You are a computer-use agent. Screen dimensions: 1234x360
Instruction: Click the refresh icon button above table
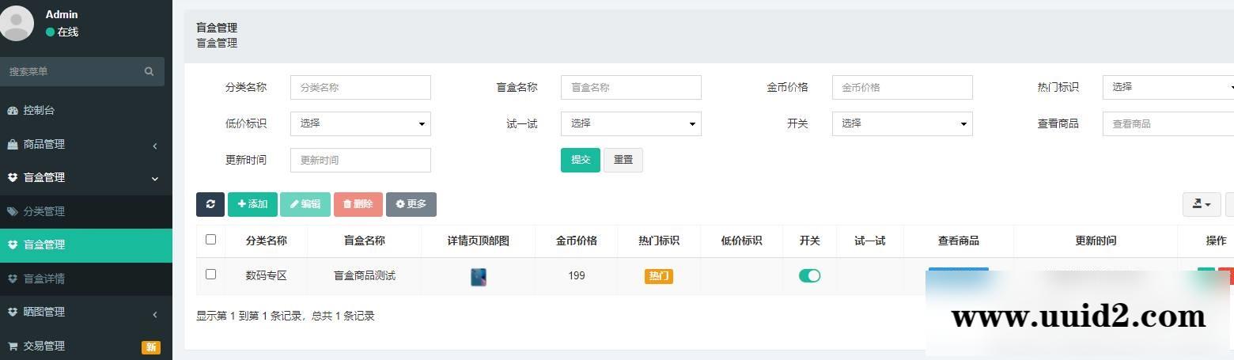point(210,204)
